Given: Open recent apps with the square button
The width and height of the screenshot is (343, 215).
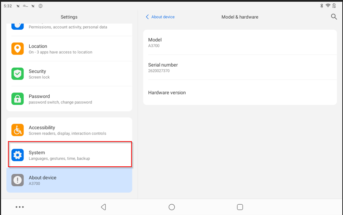Looking at the screenshot, I should point(240,207).
